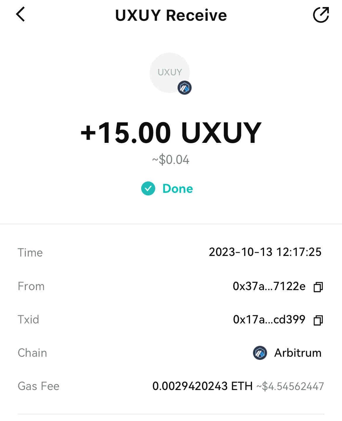Go back using the left arrow
The width and height of the screenshot is (342, 421).
(x=20, y=15)
